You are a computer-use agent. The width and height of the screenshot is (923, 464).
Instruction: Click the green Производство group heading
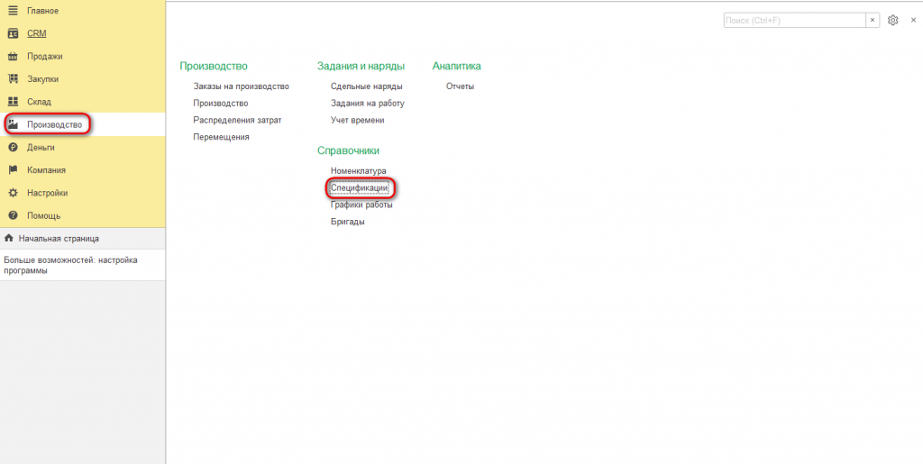pyautogui.click(x=214, y=67)
